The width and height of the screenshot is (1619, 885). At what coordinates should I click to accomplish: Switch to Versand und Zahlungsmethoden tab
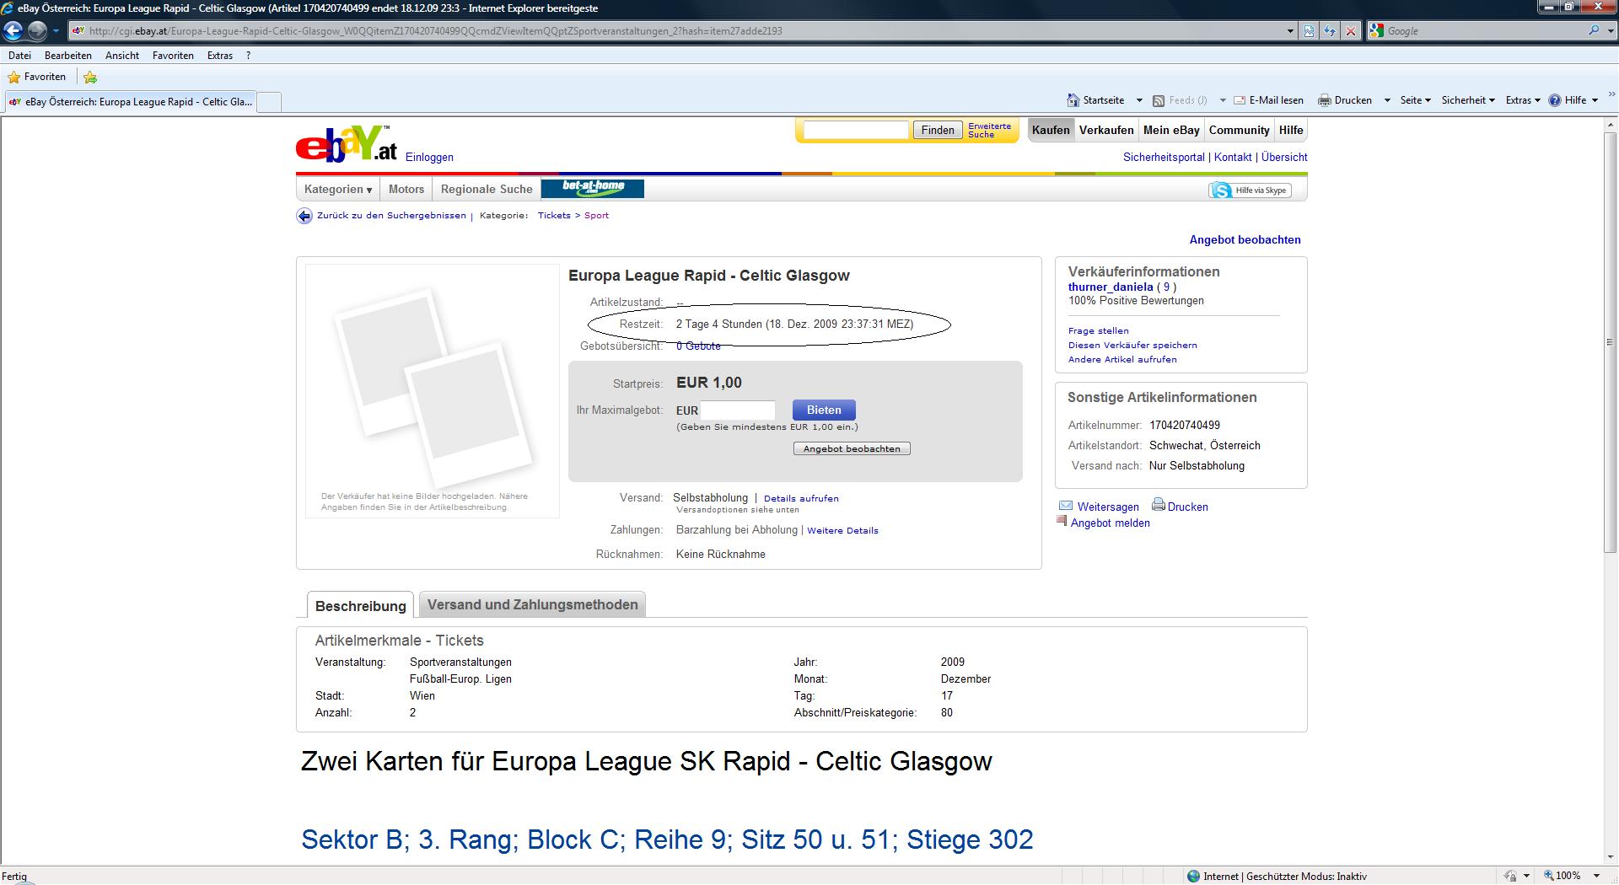click(x=532, y=605)
